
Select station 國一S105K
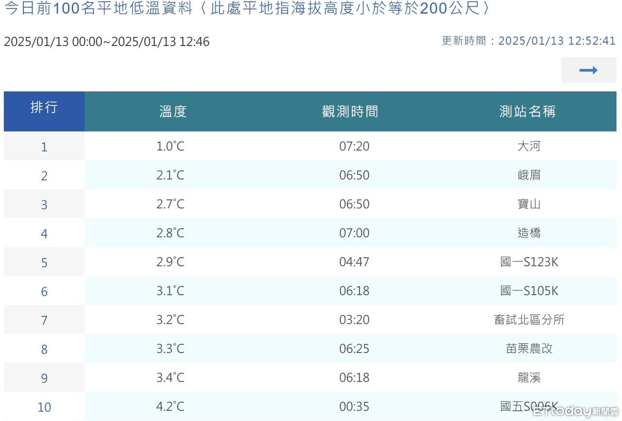pyautogui.click(x=529, y=291)
